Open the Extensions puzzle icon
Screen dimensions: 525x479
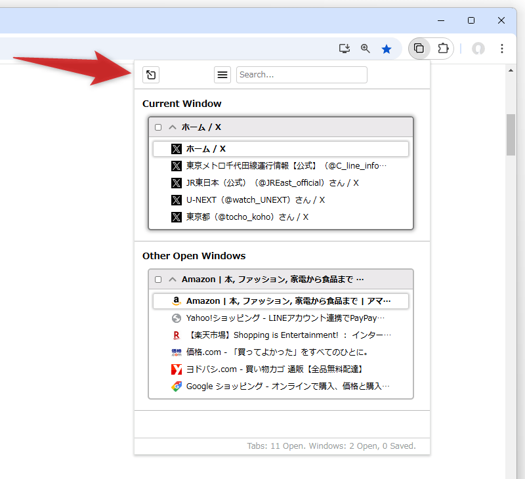point(443,49)
